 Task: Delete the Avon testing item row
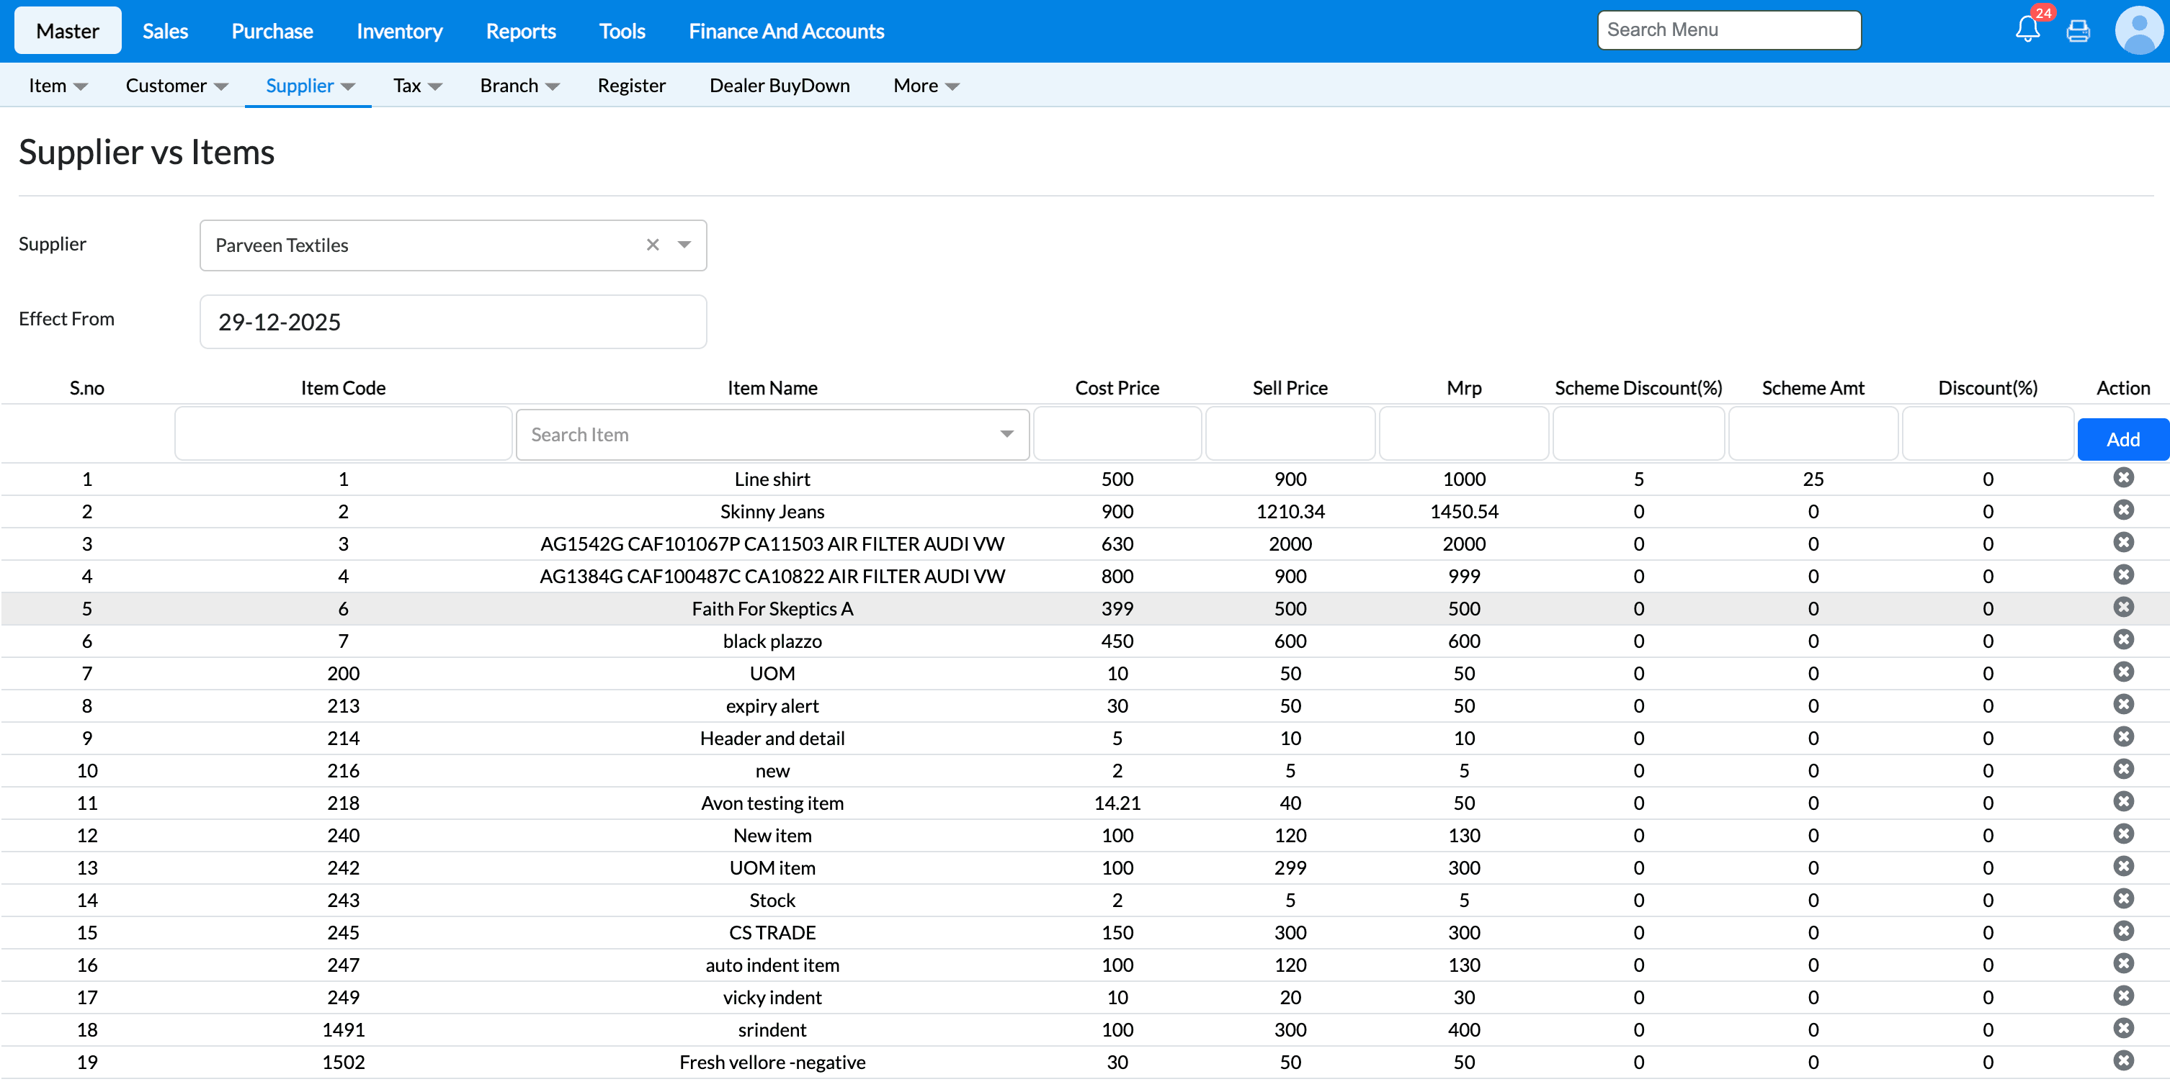click(2123, 801)
